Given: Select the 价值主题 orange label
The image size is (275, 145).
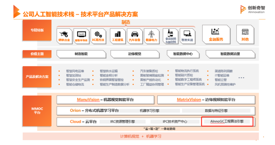Looking at the screenshot, I should tap(37, 54).
